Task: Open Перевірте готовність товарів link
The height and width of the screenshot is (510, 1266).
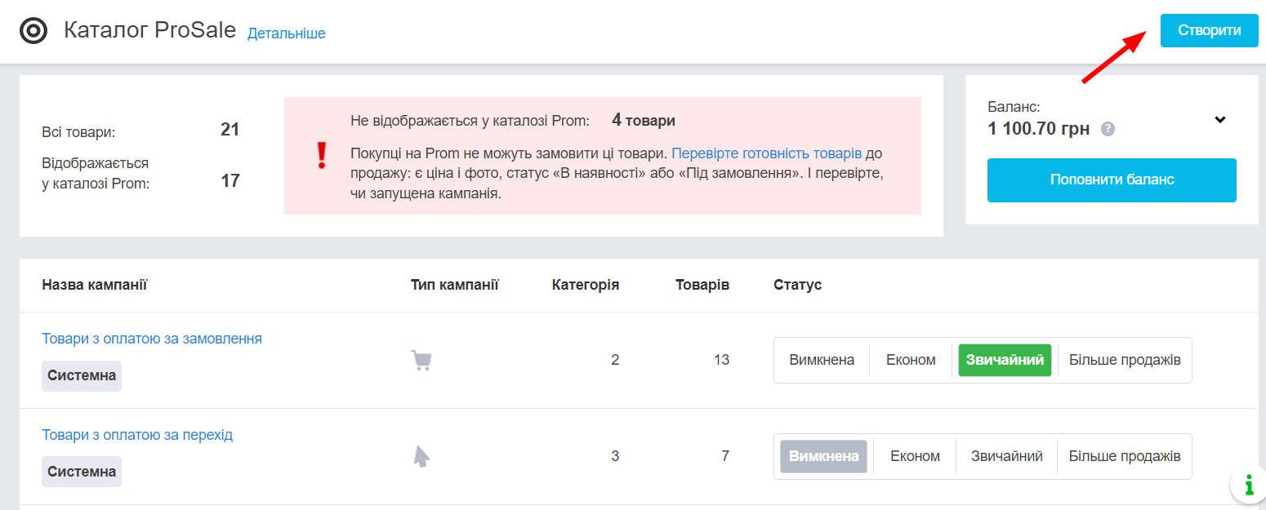Action: tap(766, 153)
